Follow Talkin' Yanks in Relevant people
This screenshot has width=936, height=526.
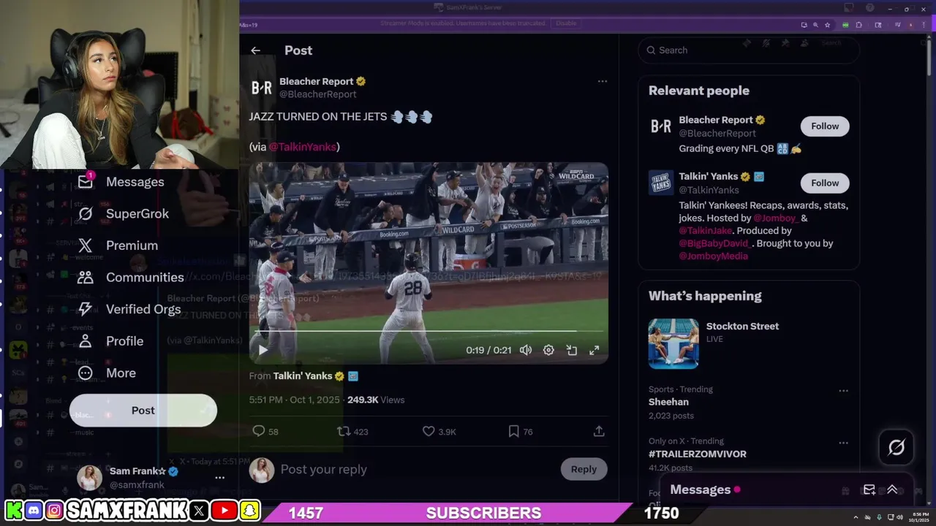point(825,183)
